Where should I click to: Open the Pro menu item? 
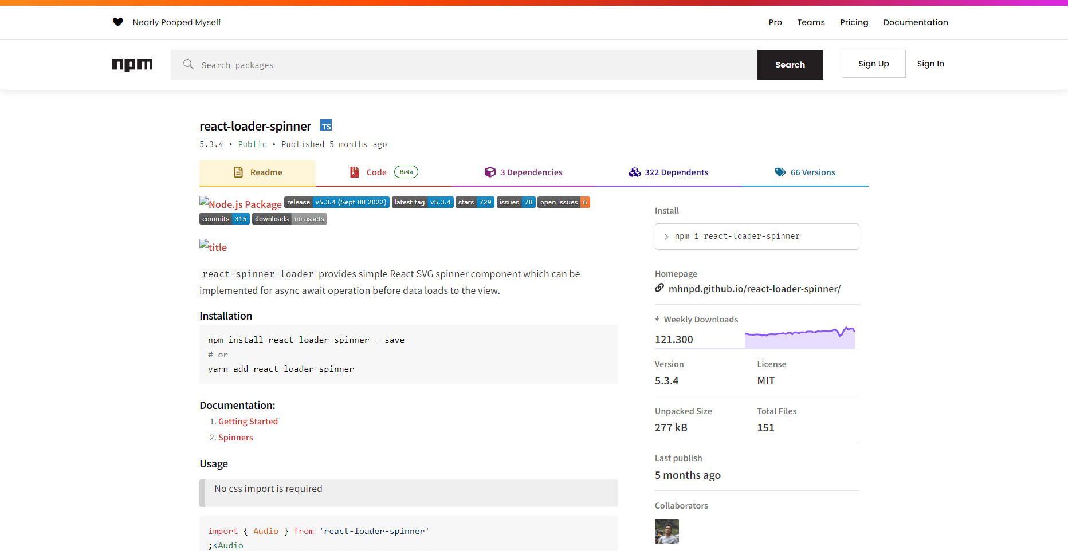(x=775, y=22)
